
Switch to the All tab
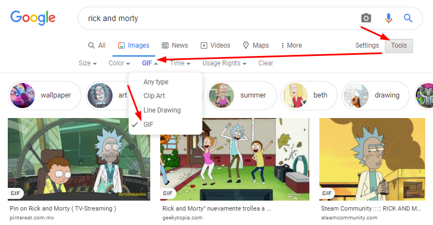[96, 45]
